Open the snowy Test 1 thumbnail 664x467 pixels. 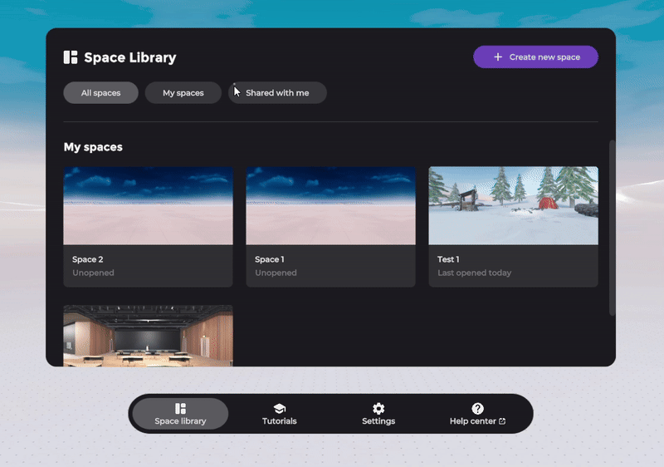513,205
